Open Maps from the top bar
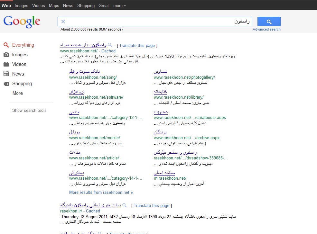The width and height of the screenshot is (317, 234). (x=54, y=6)
